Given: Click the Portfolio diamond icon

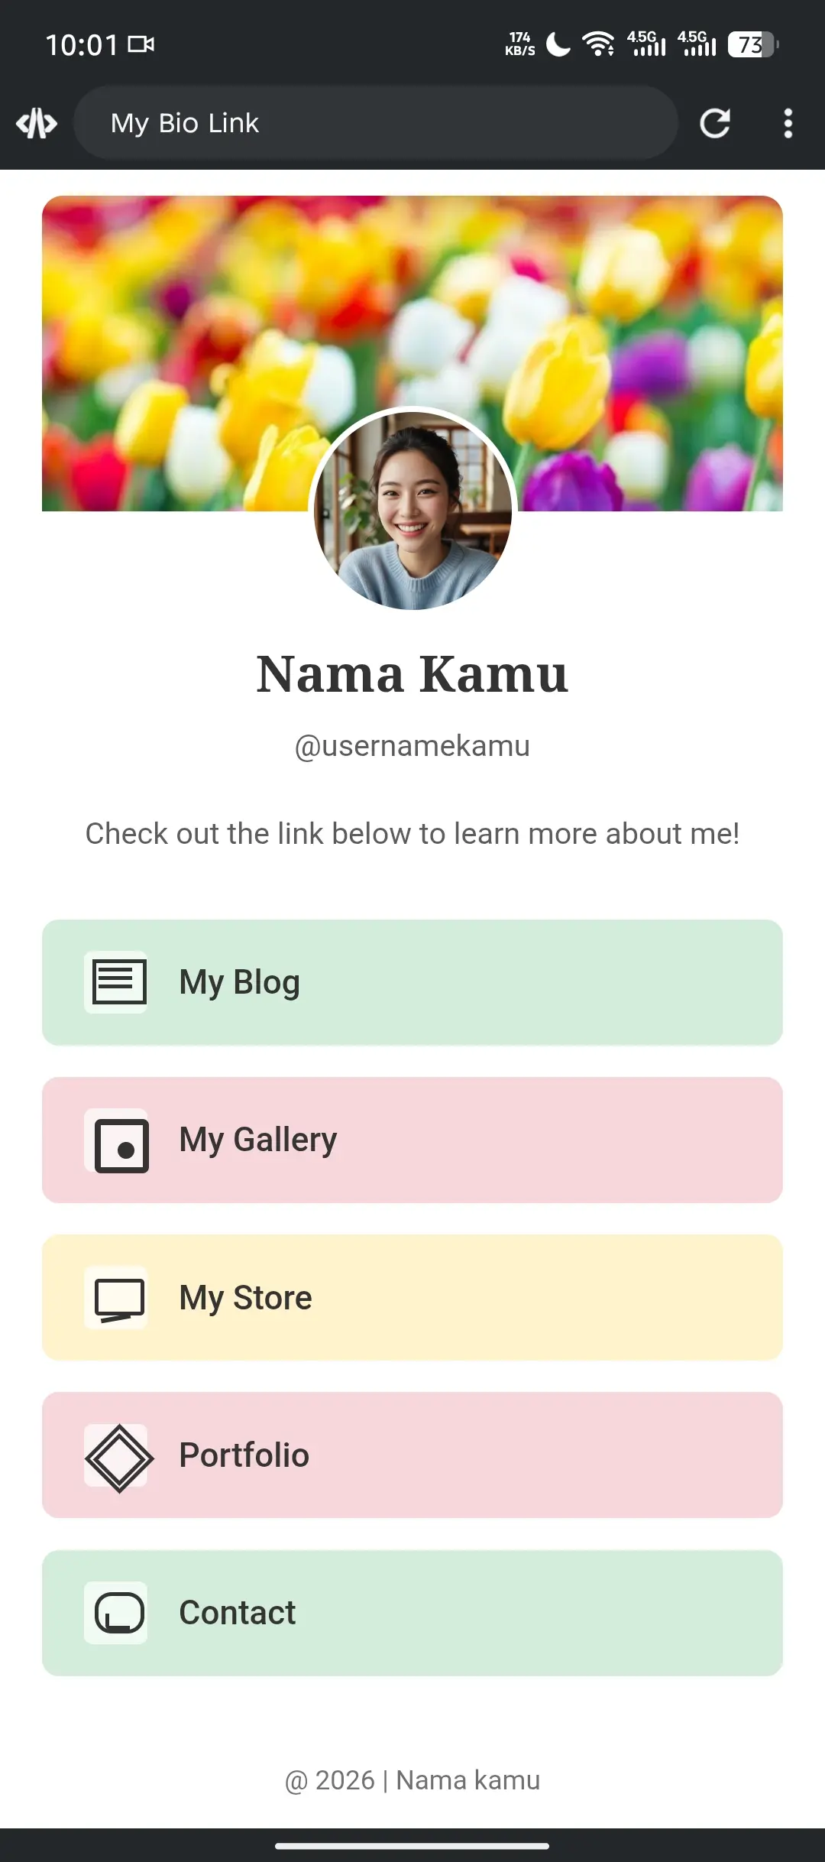Looking at the screenshot, I should pyautogui.click(x=118, y=1457).
